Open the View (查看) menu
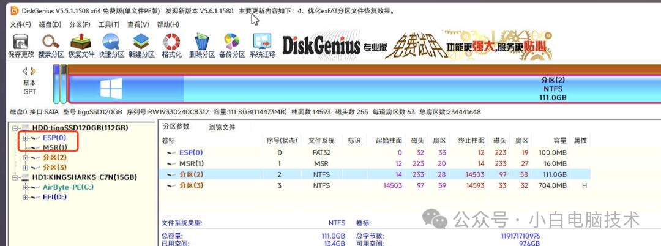The width and height of the screenshot is (661, 246). (138, 24)
